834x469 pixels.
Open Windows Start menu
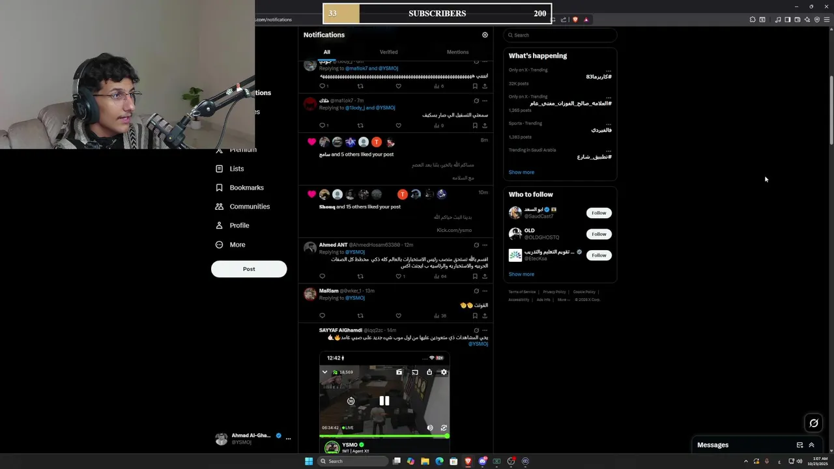click(x=309, y=461)
